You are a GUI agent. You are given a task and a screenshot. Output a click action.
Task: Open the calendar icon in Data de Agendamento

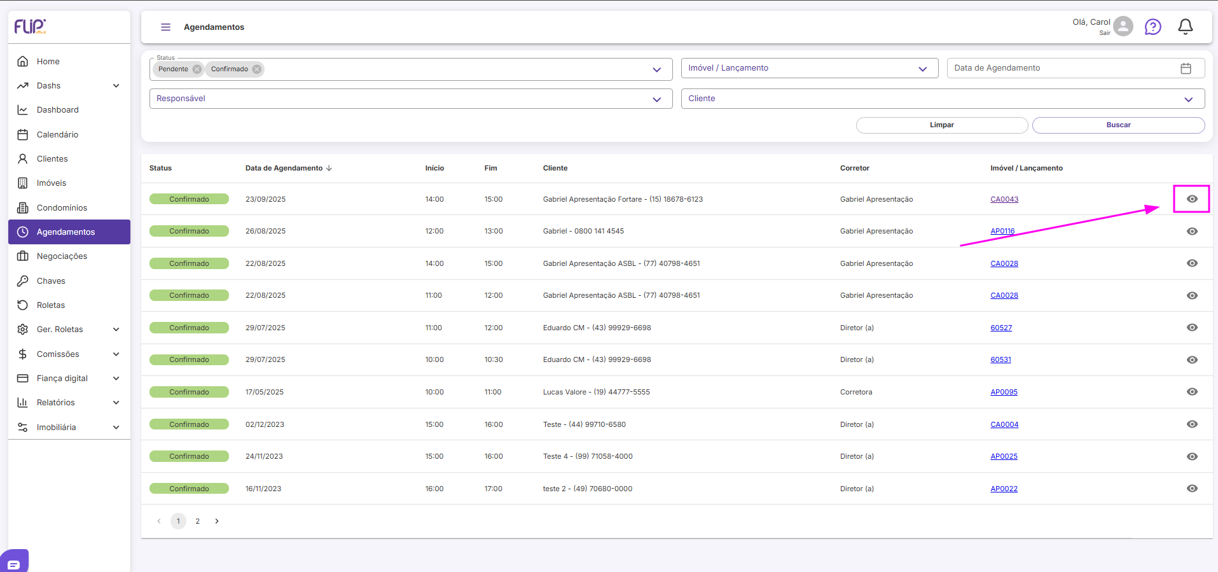(x=1186, y=68)
